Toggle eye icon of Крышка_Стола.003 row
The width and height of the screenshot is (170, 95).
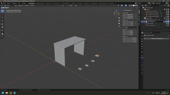coord(167,11)
